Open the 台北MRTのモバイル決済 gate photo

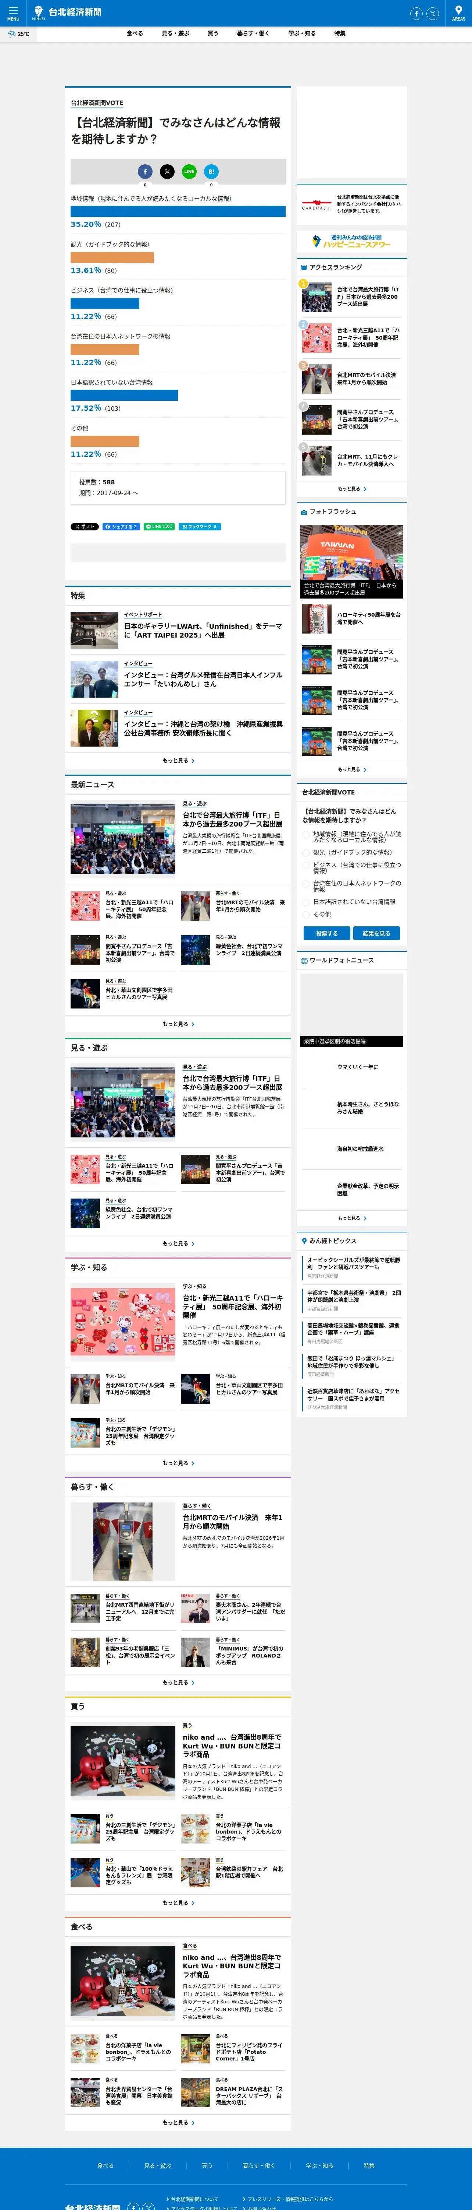(x=122, y=1542)
